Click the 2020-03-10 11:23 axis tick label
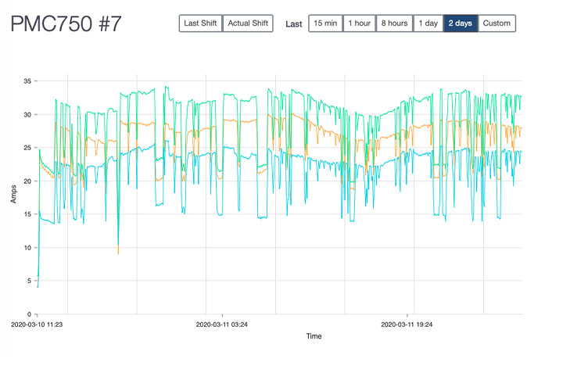This screenshot has height=391, width=563. pyautogui.click(x=38, y=322)
